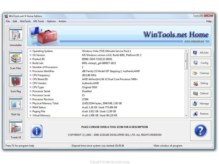Image resolution: width=219 pixels, height=164 pixels.
Task: Click the CPU Type value Original OEM
Action: coord(90,87)
